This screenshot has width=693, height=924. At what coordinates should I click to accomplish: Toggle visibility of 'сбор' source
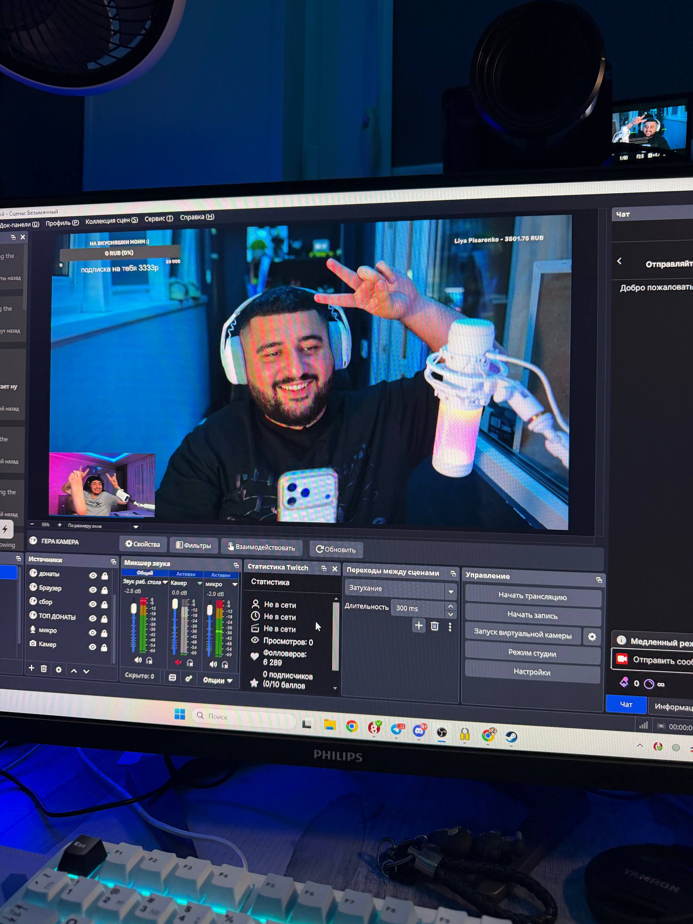coord(93,603)
